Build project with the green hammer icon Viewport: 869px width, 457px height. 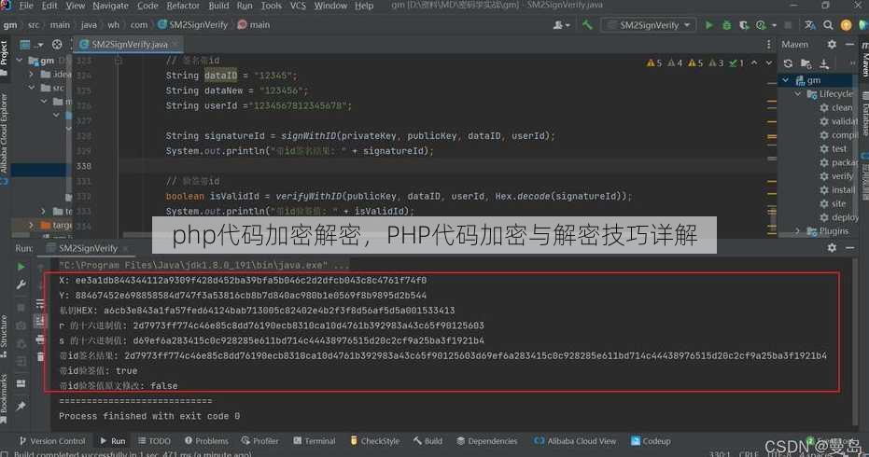click(587, 24)
